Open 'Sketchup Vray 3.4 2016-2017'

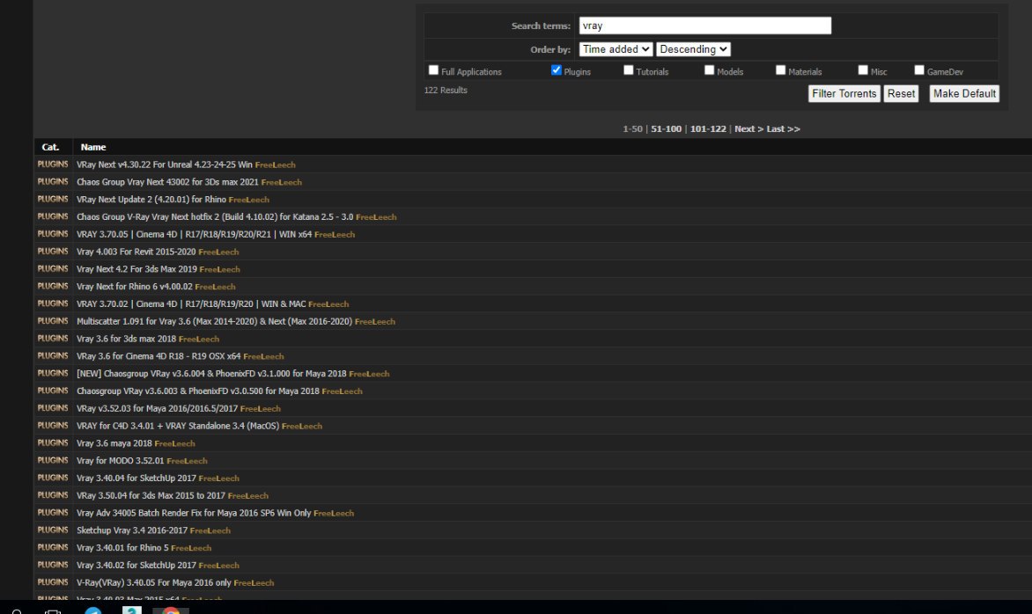tap(131, 530)
